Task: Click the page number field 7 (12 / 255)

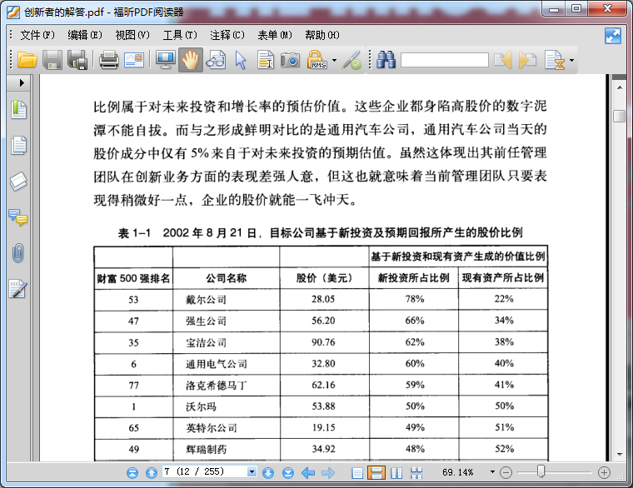Action: point(205,471)
